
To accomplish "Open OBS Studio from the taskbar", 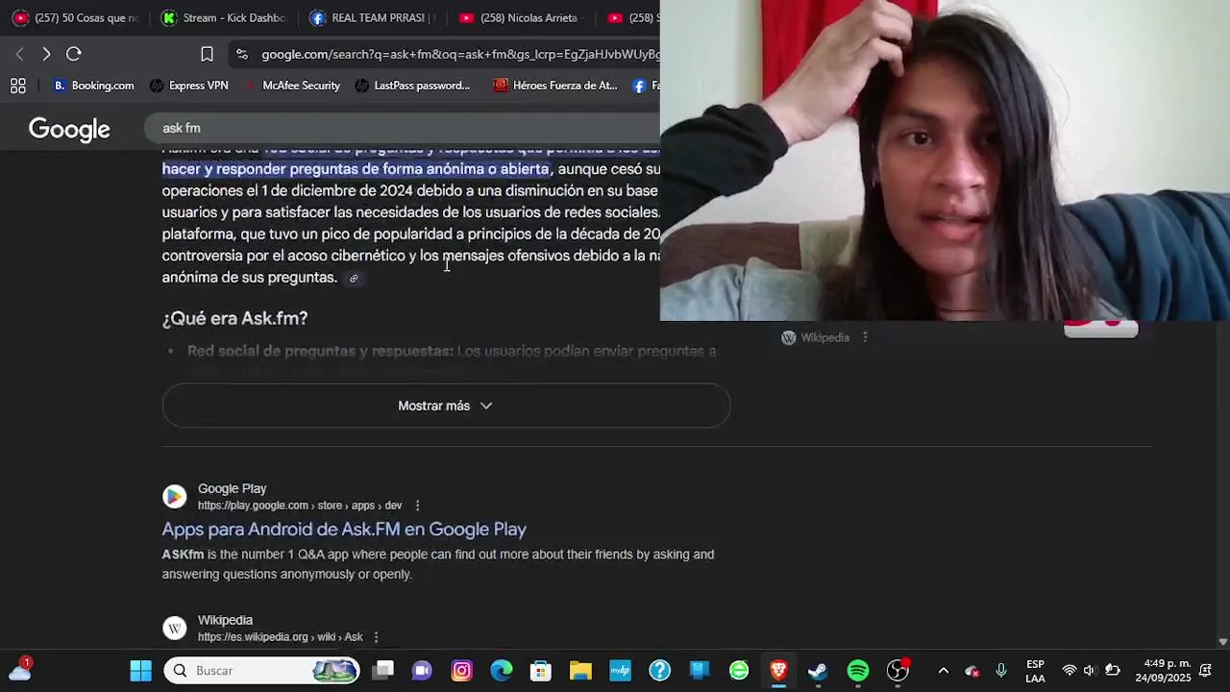I will coord(898,670).
